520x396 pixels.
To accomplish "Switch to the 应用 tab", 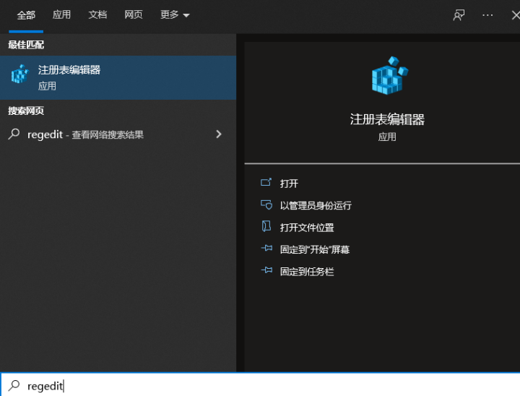I will click(x=61, y=15).
